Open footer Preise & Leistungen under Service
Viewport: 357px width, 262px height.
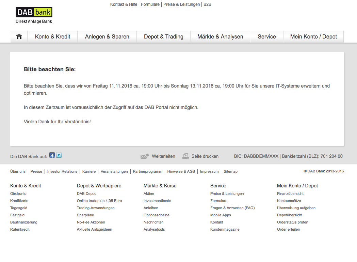tap(227, 194)
